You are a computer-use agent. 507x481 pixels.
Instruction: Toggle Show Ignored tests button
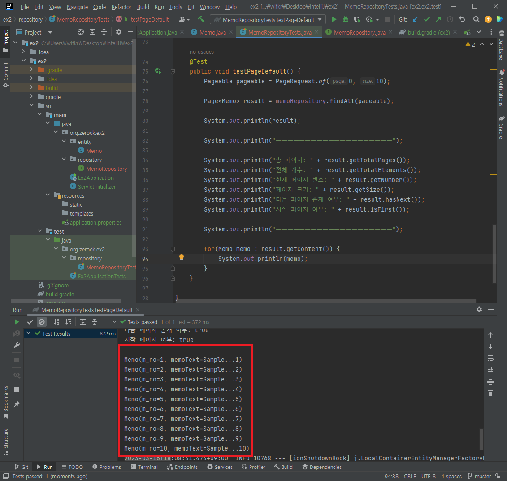point(42,322)
